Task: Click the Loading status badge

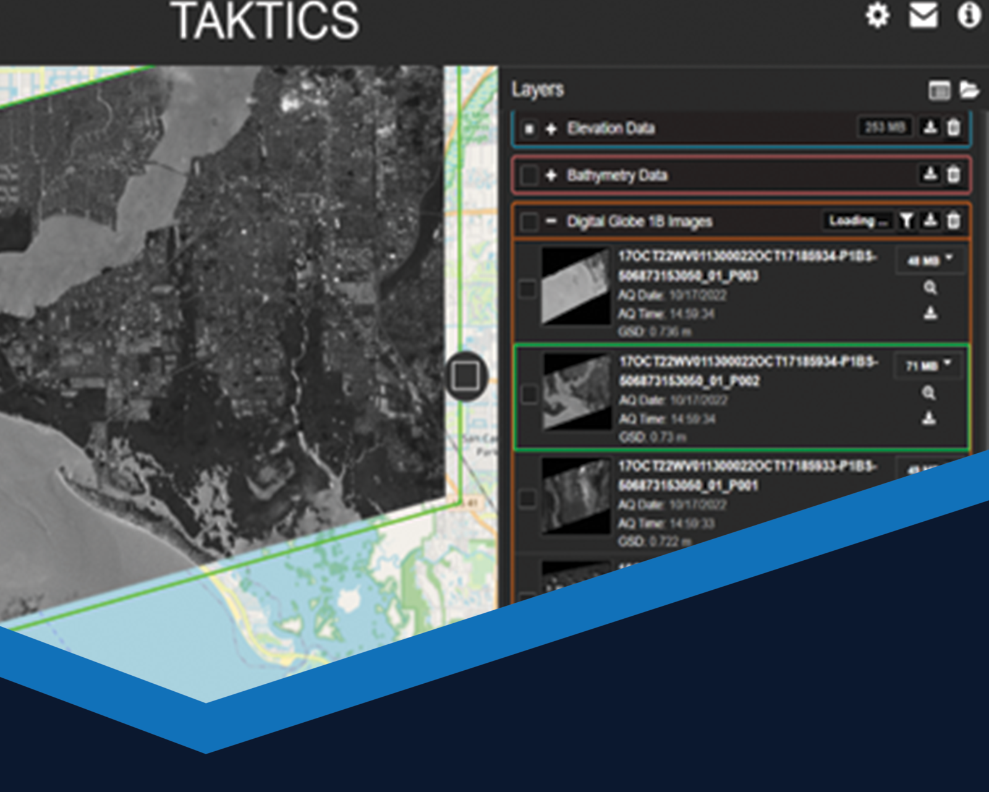Action: coord(857,221)
